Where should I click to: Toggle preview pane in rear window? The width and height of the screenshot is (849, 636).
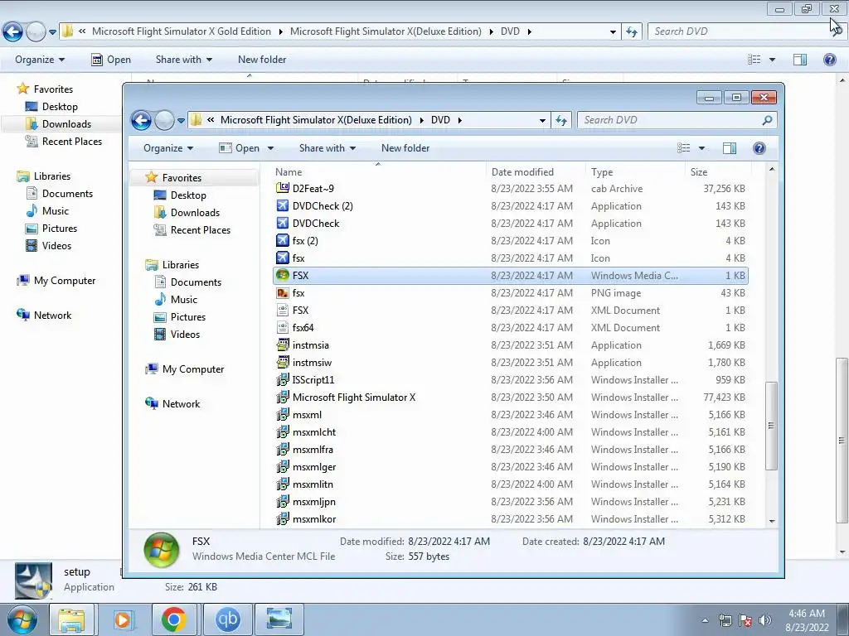[800, 60]
